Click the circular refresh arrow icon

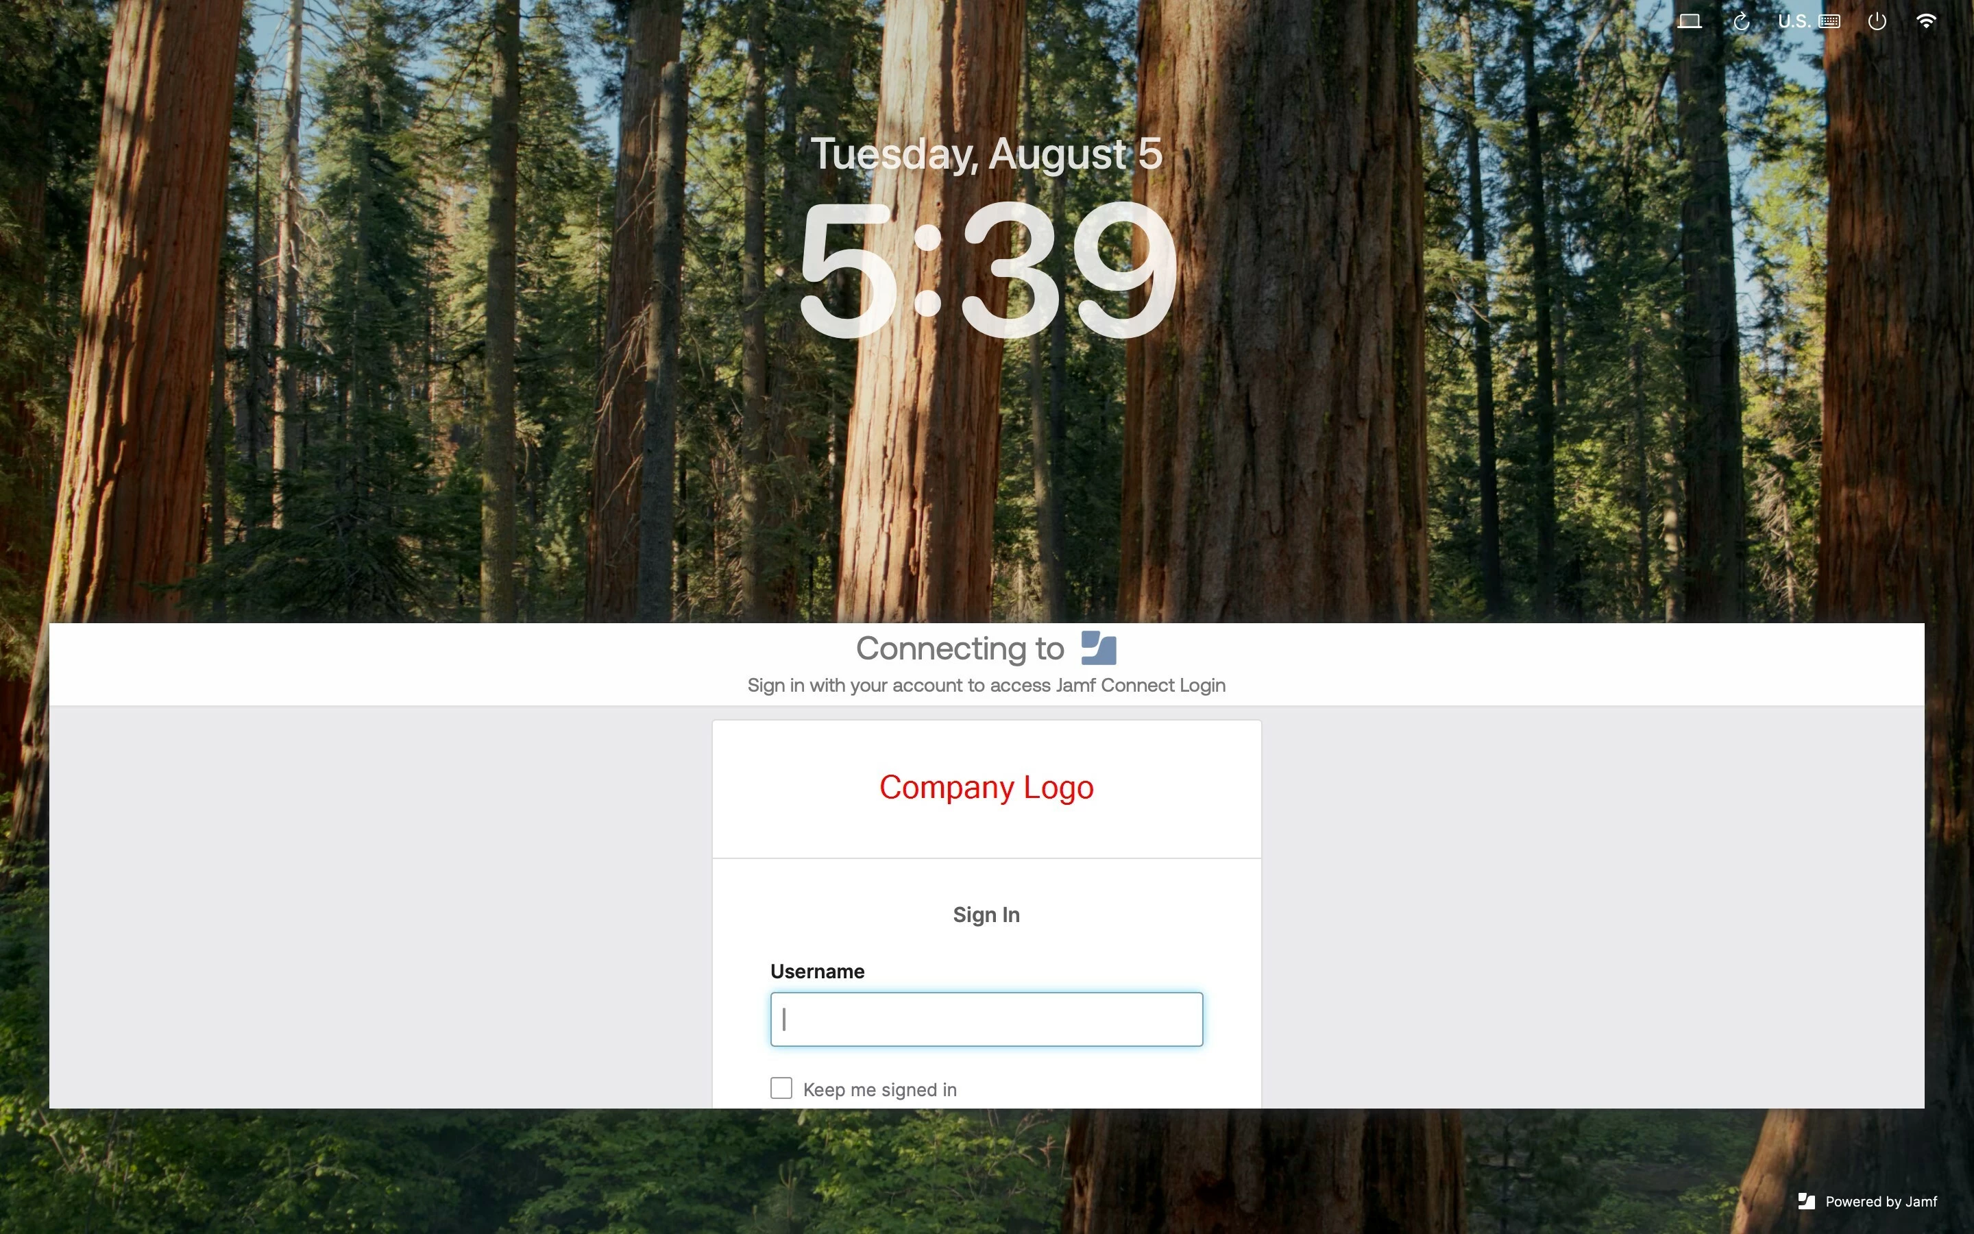tap(1741, 21)
